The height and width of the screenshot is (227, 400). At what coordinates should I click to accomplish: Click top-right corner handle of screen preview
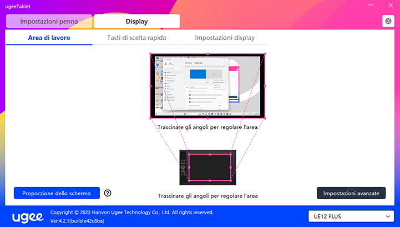click(264, 54)
